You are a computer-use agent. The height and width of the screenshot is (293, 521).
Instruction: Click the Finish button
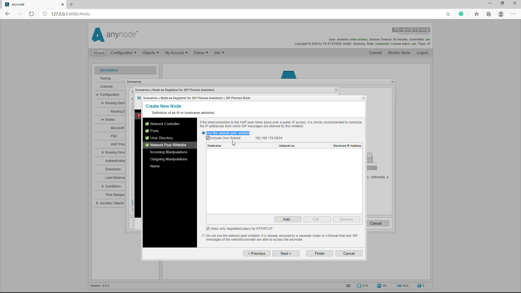click(319, 253)
